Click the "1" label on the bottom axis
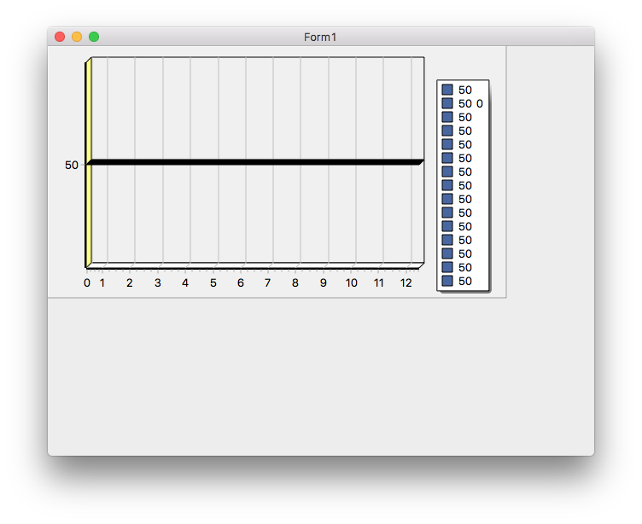The image size is (642, 524). [102, 282]
